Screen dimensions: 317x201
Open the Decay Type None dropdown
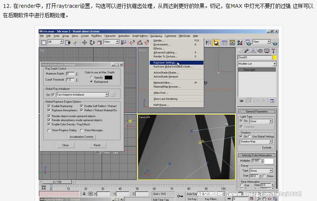pyautogui.click(x=261, y=171)
